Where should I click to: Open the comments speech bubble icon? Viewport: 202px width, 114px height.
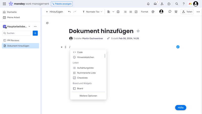[x=170, y=12]
